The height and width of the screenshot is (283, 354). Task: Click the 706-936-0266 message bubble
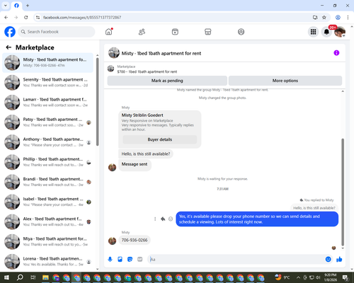point(135,240)
